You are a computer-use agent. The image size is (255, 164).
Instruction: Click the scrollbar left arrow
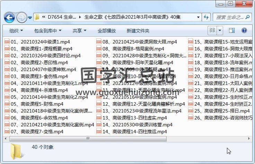pyautogui.click(x=6, y=138)
